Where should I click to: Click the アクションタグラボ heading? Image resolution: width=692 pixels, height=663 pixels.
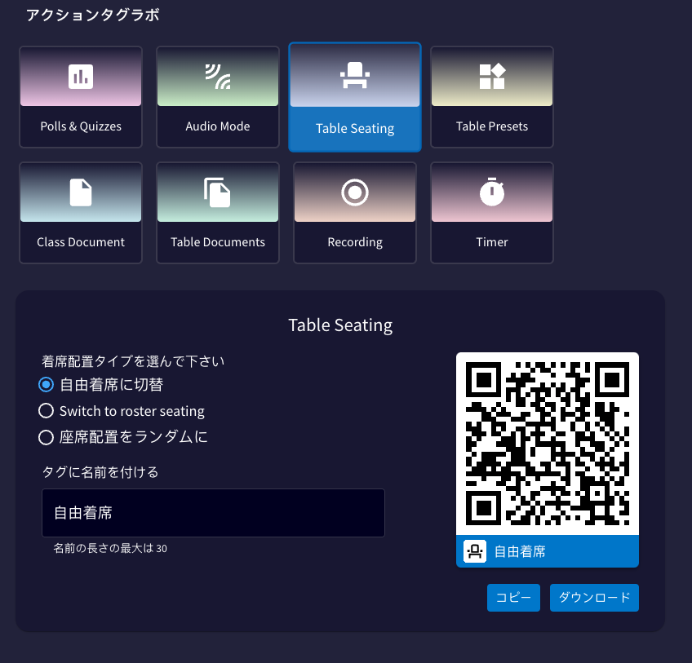(93, 15)
